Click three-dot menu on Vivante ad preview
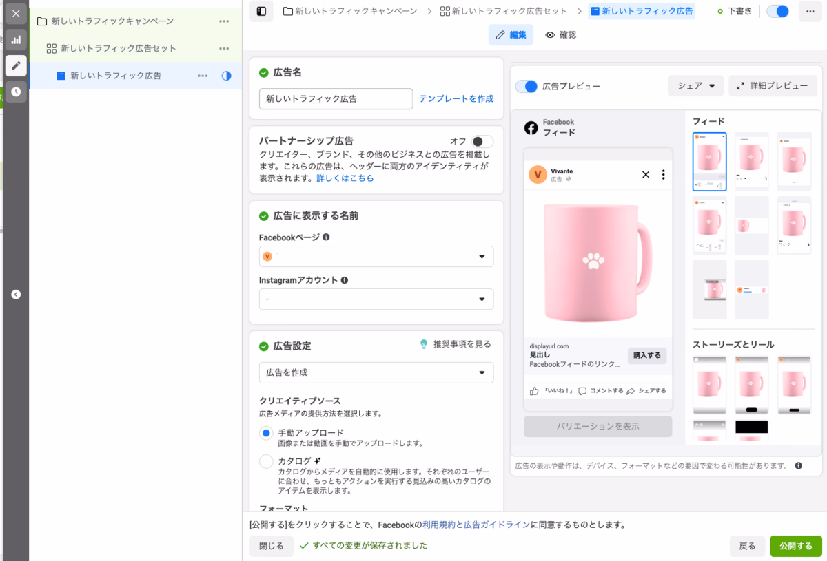Screen dimensions: 827x561 pyautogui.click(x=663, y=175)
